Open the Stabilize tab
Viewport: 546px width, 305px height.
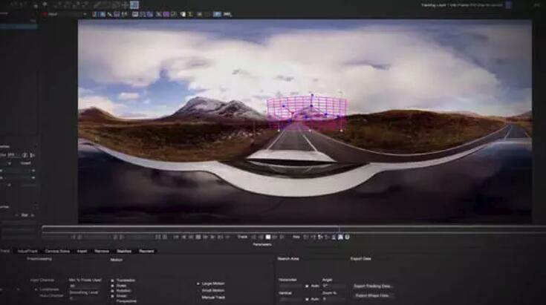point(124,251)
